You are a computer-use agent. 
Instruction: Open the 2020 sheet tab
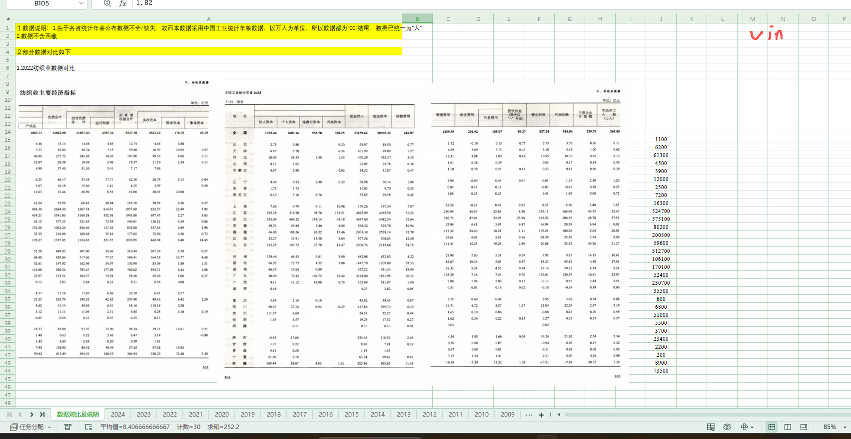click(x=222, y=415)
